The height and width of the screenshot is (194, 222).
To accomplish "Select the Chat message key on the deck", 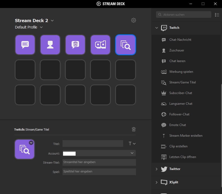I will click(x=25, y=45).
